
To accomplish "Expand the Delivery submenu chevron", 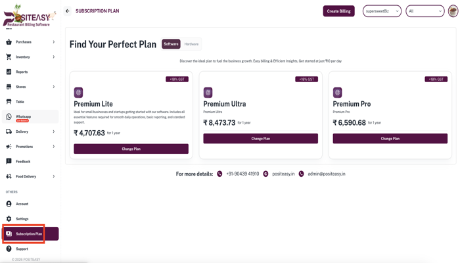I will 54,131.
